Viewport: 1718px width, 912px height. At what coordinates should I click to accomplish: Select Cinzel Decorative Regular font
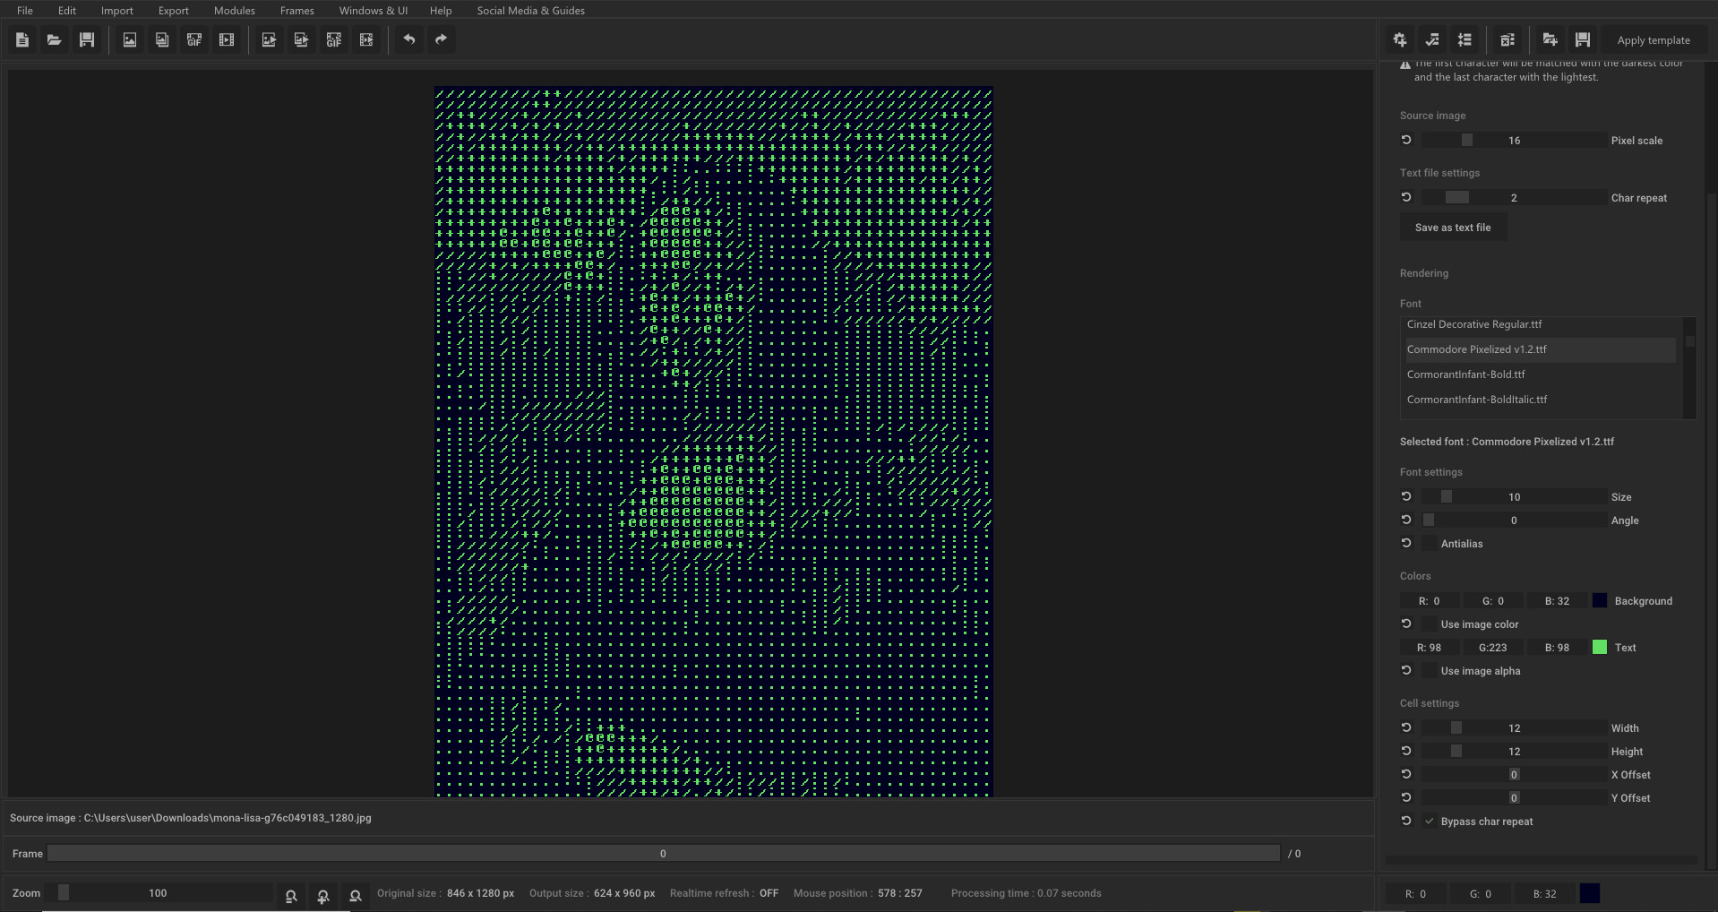1474,323
